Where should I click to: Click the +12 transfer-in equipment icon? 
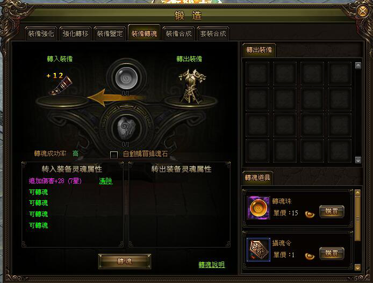60,85
